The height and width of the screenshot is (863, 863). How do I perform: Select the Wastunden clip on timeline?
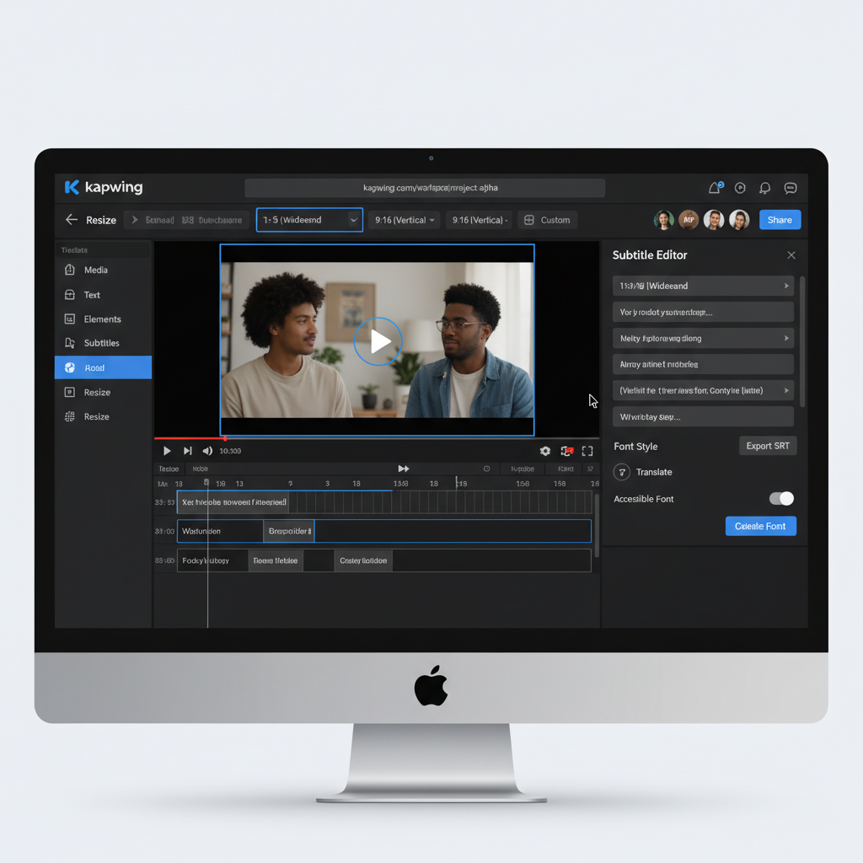pyautogui.click(x=220, y=531)
